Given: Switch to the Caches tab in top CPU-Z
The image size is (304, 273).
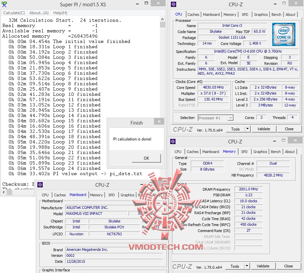Looking at the screenshot, I should pos(193,15).
